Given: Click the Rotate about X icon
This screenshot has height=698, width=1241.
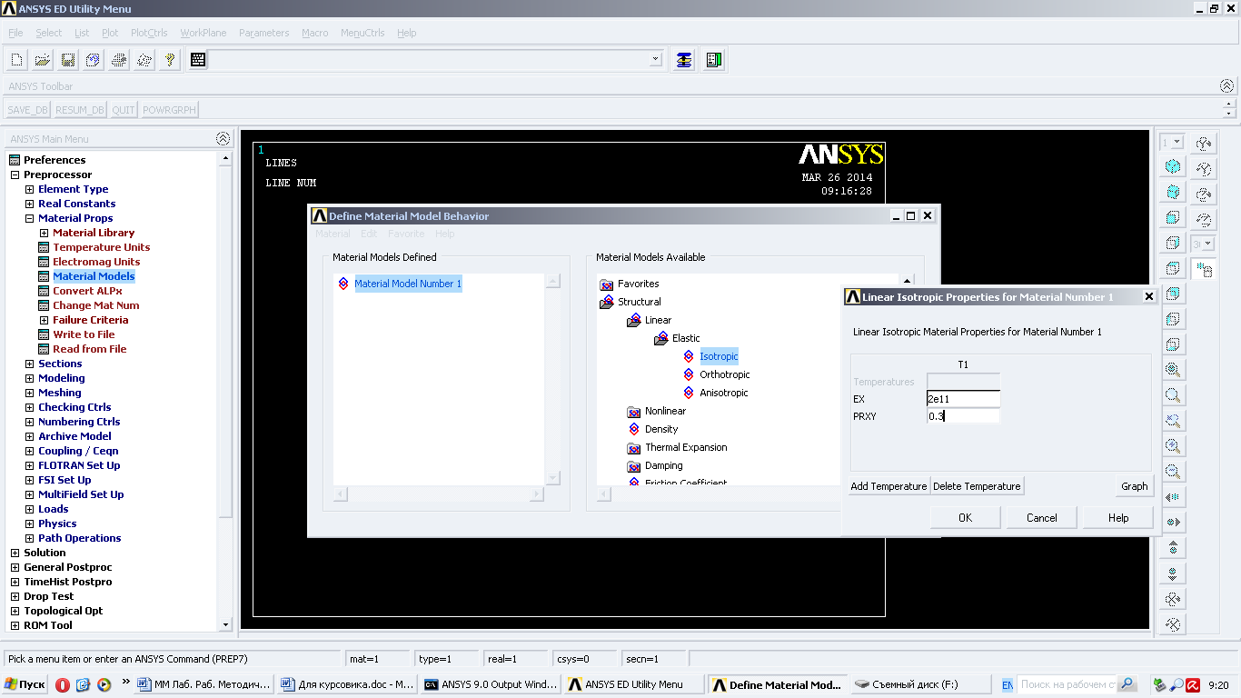Looking at the screenshot, I should [1173, 599].
